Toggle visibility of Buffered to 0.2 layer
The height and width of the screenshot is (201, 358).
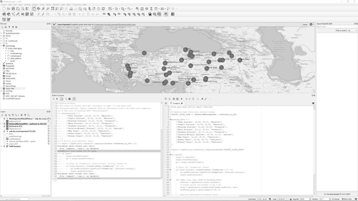(x=4, y=129)
